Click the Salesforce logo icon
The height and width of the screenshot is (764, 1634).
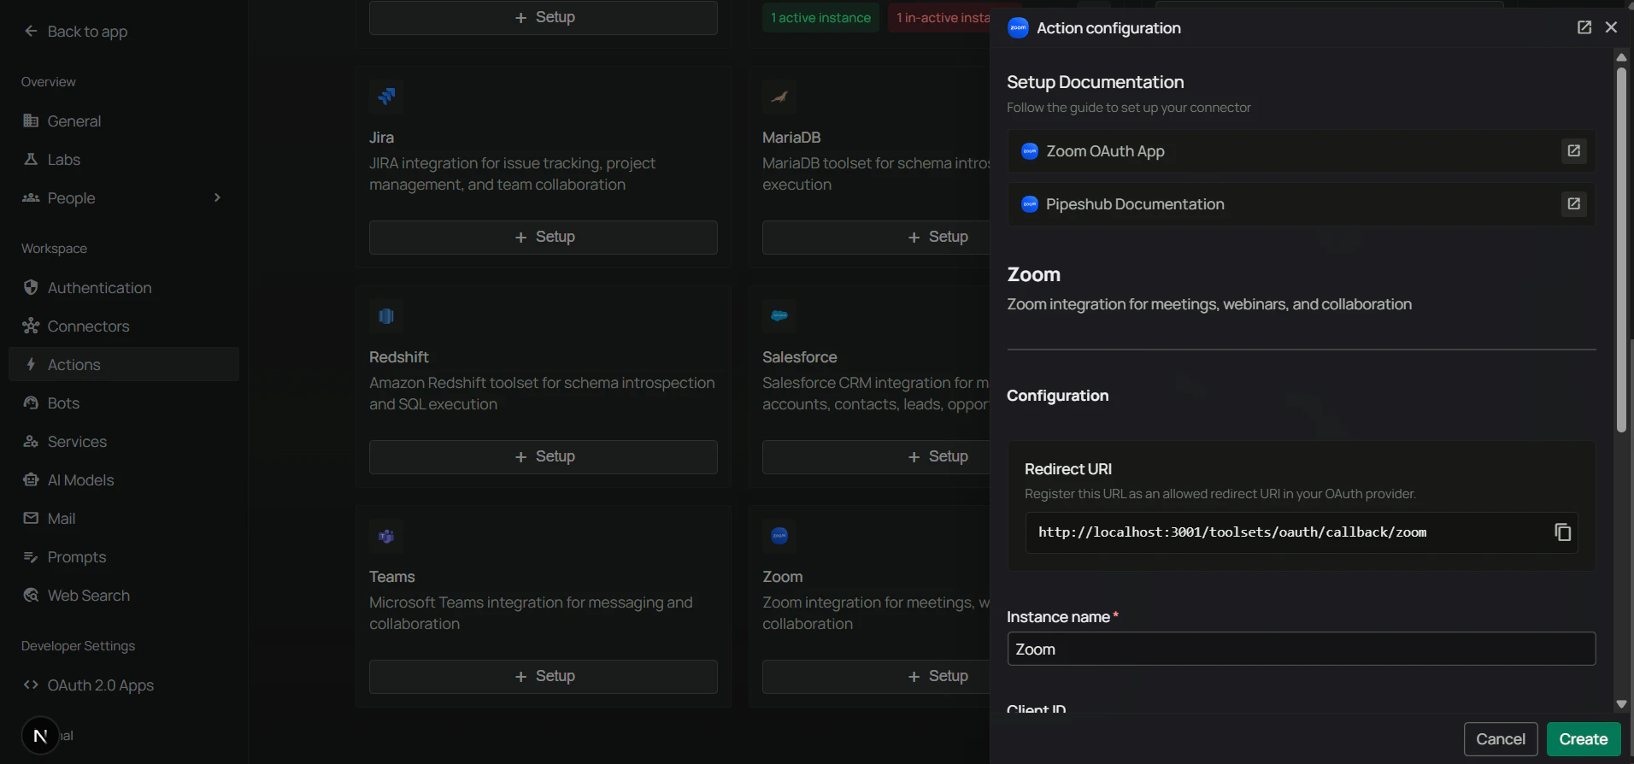(779, 316)
